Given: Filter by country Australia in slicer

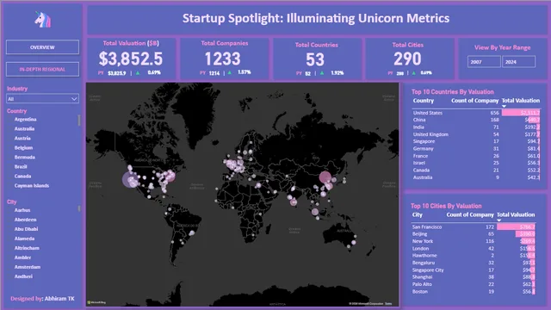Looking at the screenshot, I should 24,129.
